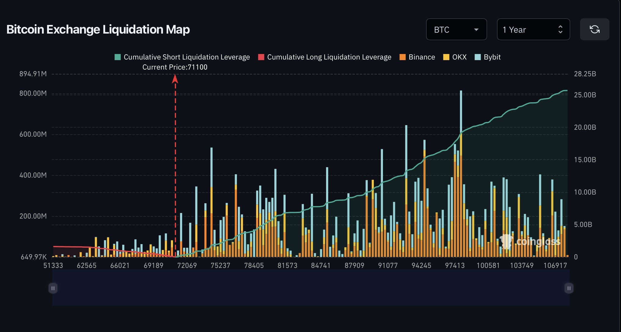The image size is (621, 332).
Task: Click the range slider track area
Action: tap(310, 288)
